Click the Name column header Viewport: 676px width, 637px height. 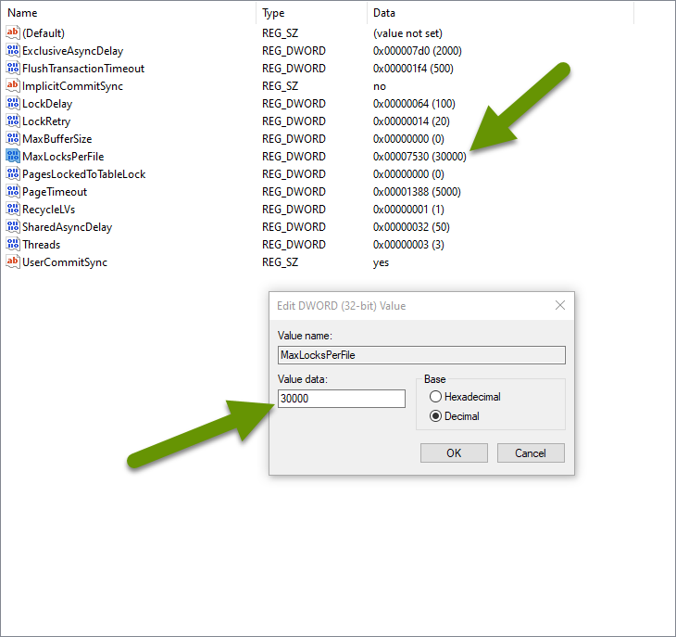(x=23, y=13)
